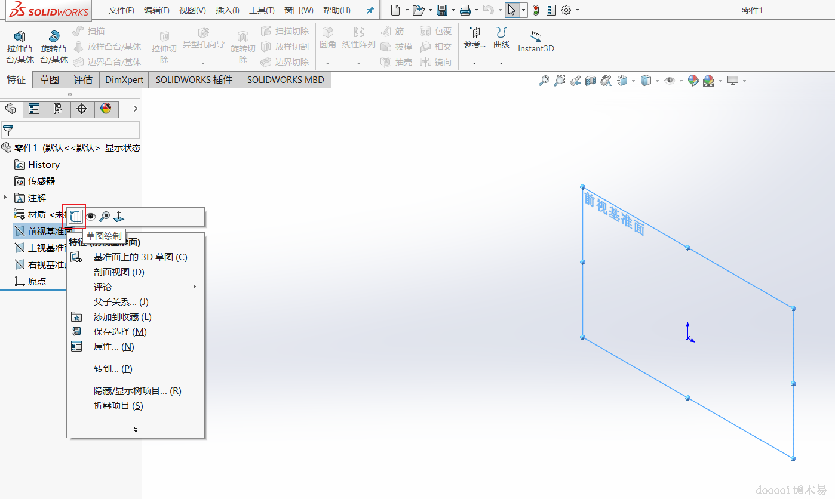The height and width of the screenshot is (499, 835).
Task: Toggle the Instant3D button
Action: coord(536,42)
